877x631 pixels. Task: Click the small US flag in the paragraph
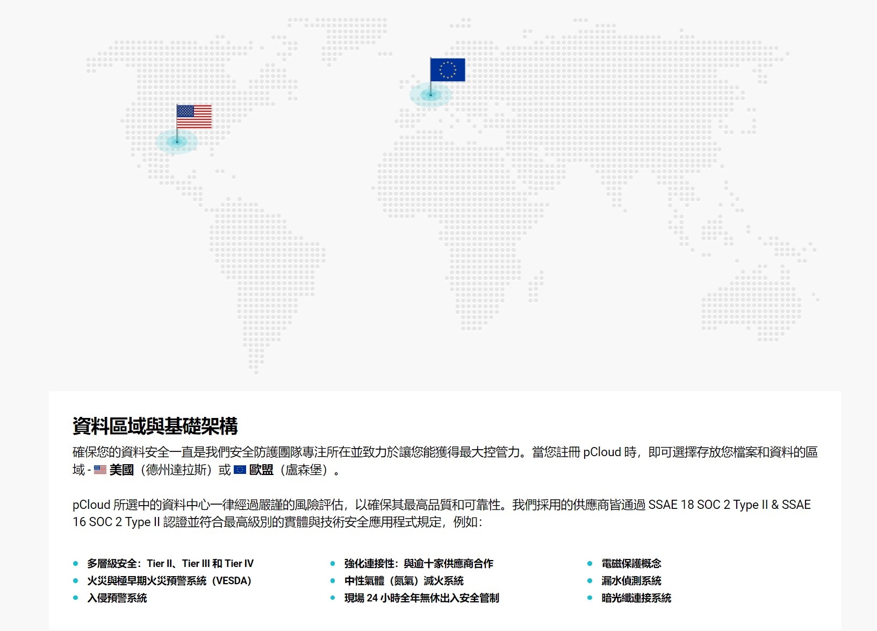pos(100,470)
